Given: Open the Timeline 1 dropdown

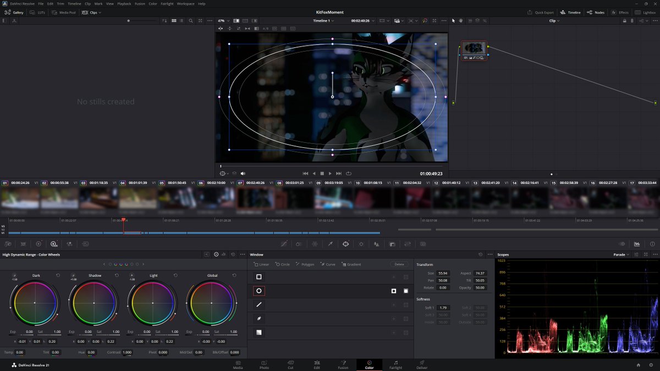Looking at the screenshot, I should click(324, 20).
